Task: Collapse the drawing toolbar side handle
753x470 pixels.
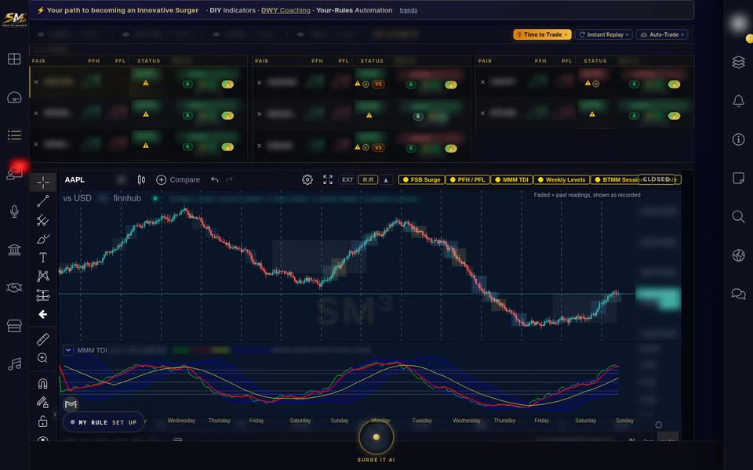Action: click(x=55, y=414)
